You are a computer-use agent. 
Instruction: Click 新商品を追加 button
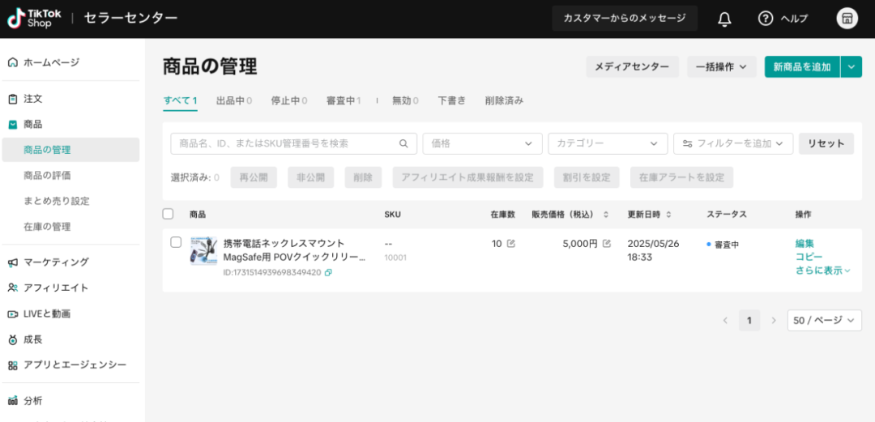click(802, 66)
